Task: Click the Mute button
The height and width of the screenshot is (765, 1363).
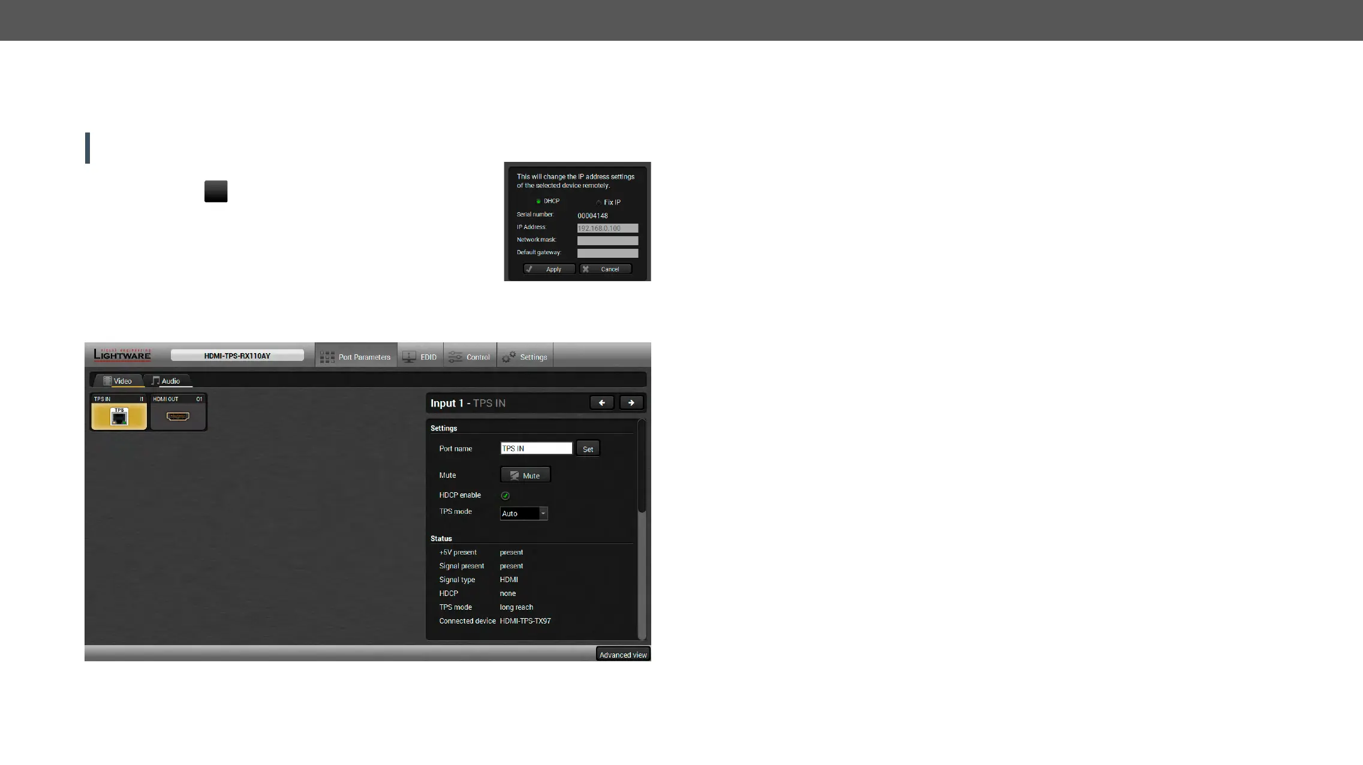Action: 525,475
